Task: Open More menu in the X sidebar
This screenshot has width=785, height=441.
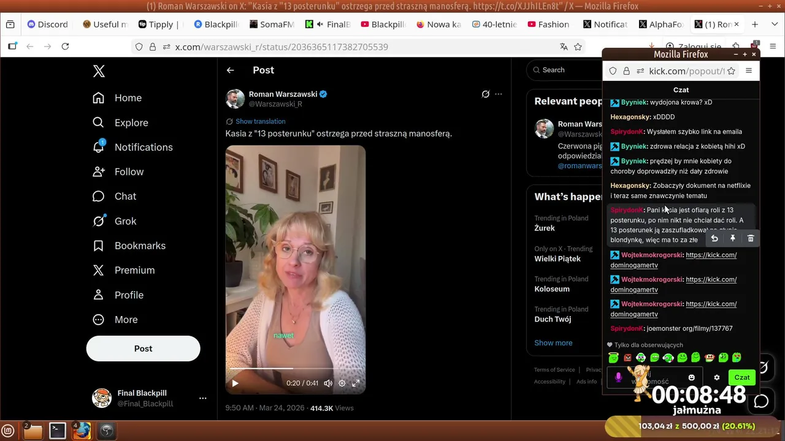Action: click(116, 319)
